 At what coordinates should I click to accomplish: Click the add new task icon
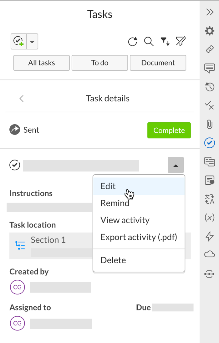point(19,41)
